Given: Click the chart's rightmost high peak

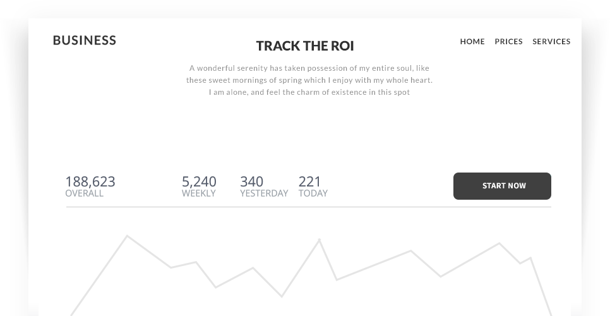Looking at the screenshot, I should pos(499,243).
